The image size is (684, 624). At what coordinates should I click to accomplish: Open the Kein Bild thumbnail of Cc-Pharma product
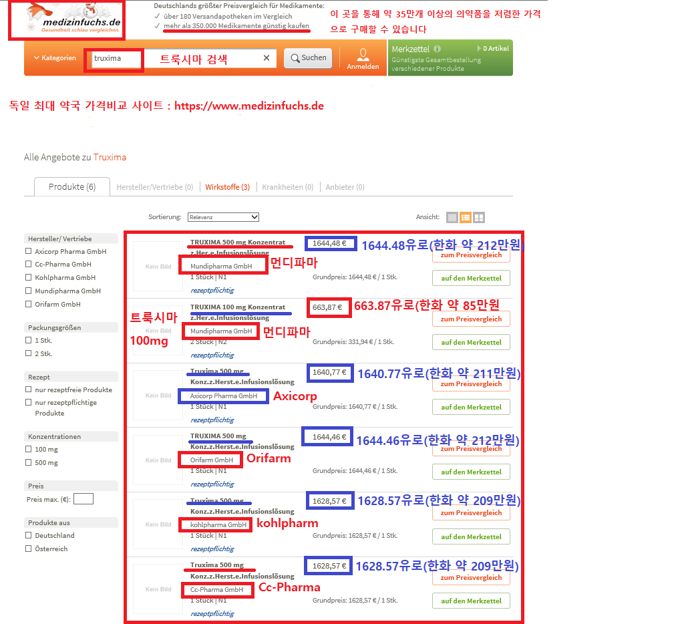(x=158, y=589)
